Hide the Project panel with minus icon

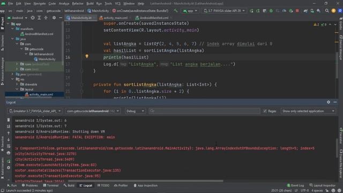[x=61, y=18]
